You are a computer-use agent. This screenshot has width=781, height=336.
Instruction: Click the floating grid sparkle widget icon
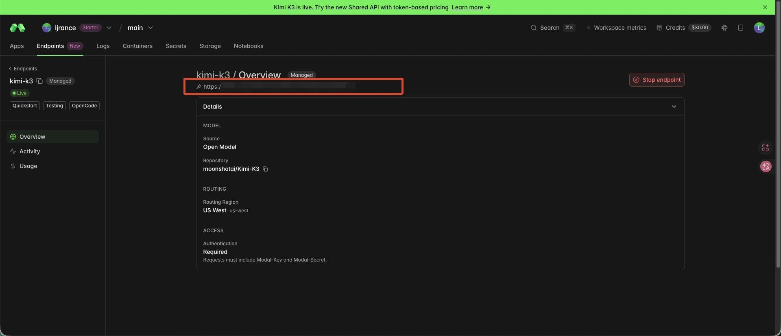click(x=766, y=148)
